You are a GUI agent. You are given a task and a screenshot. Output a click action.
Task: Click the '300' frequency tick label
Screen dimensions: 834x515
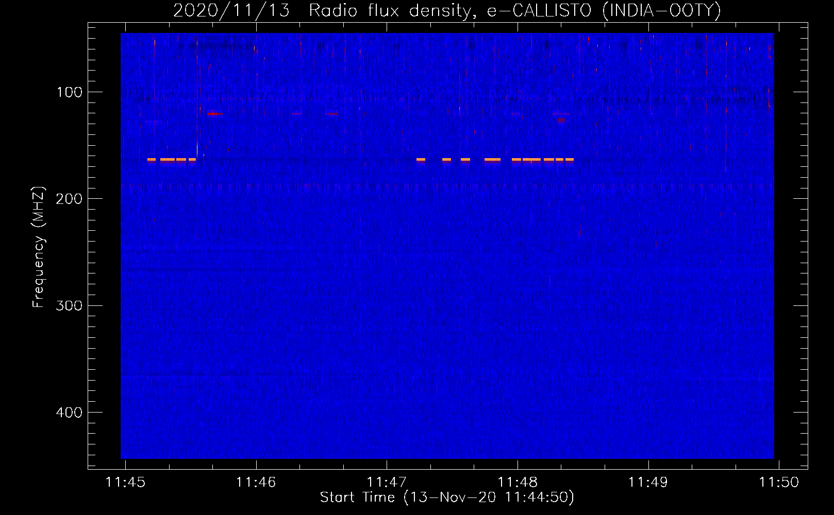pyautogui.click(x=69, y=305)
